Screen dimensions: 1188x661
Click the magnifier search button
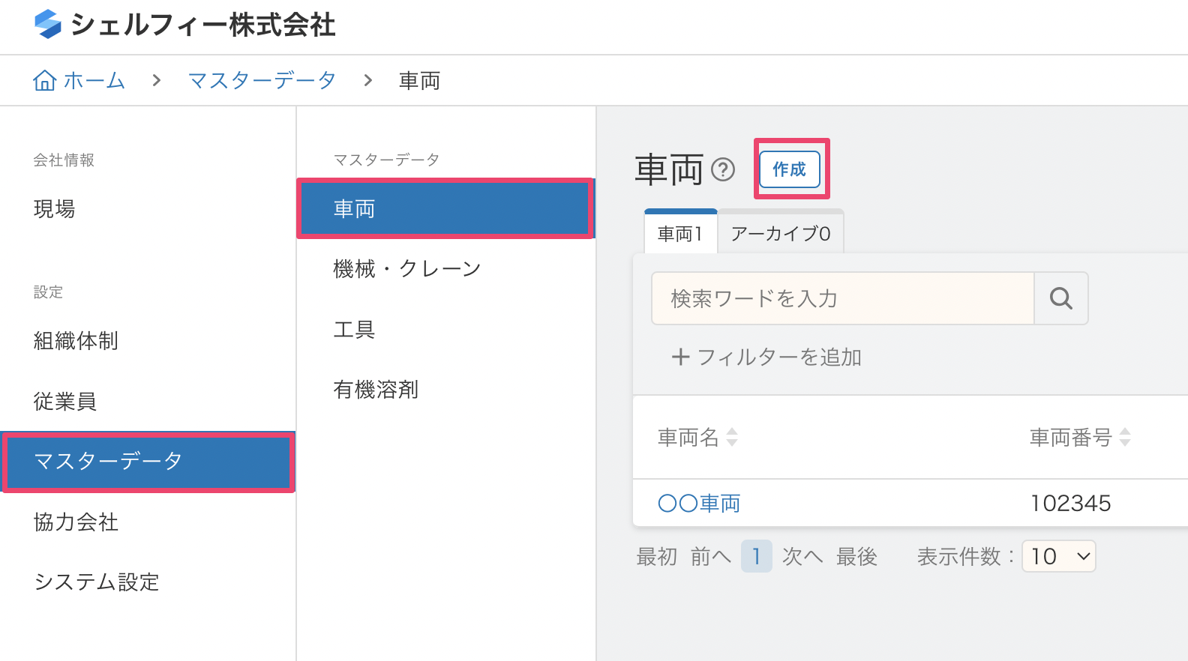pyautogui.click(x=1060, y=298)
